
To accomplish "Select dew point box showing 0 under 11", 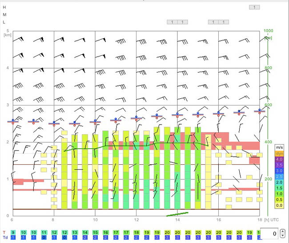I will click(44, 238).
